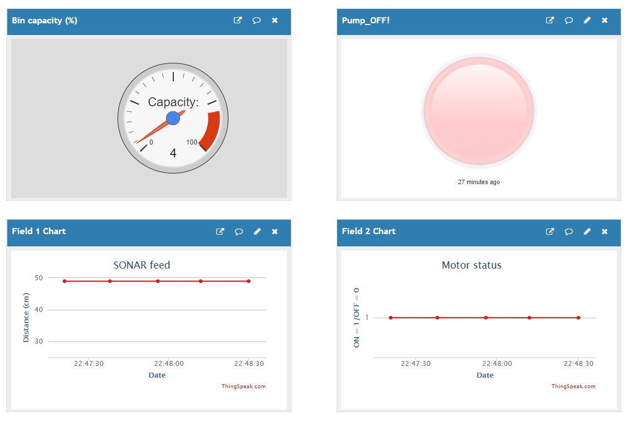Edit the Pump_OFF! widget settings

click(587, 21)
